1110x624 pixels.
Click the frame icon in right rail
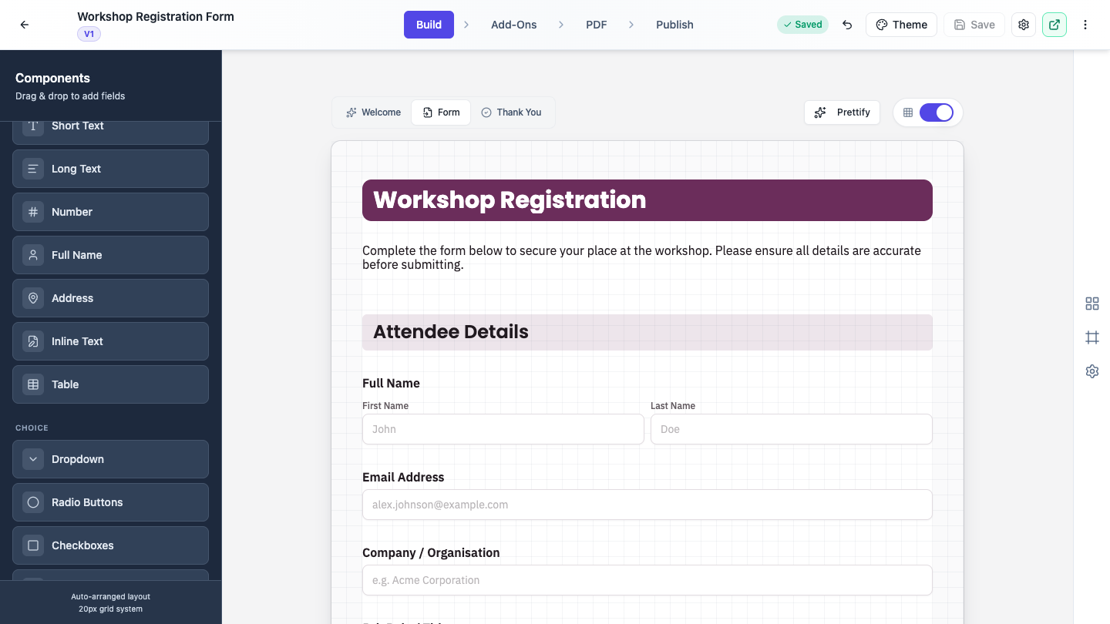[1092, 337]
